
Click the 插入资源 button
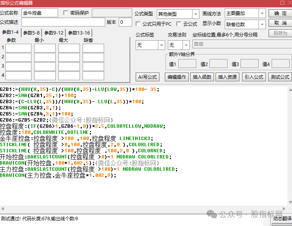(227, 77)
